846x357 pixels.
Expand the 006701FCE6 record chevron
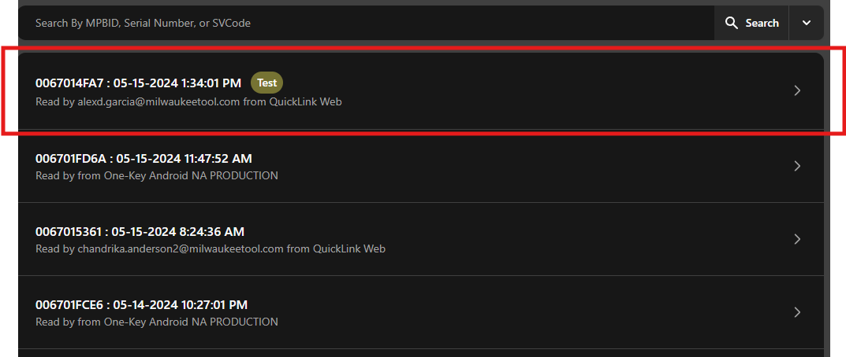point(797,311)
